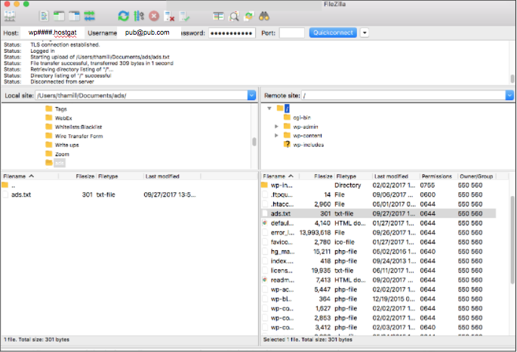
Task: Select the Wire Transfer Form local folder
Action: pos(78,136)
